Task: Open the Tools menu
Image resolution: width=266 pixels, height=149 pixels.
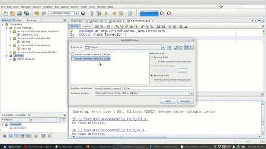Action: tap(92, 7)
